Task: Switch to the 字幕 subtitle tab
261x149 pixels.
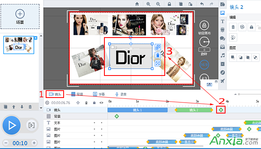Action: pyautogui.click(x=99, y=94)
